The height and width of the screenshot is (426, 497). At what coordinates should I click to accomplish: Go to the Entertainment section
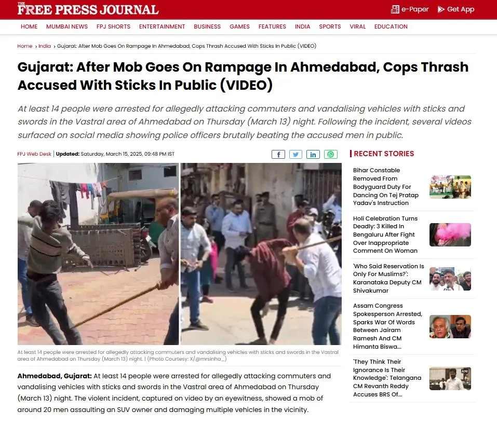point(162,26)
